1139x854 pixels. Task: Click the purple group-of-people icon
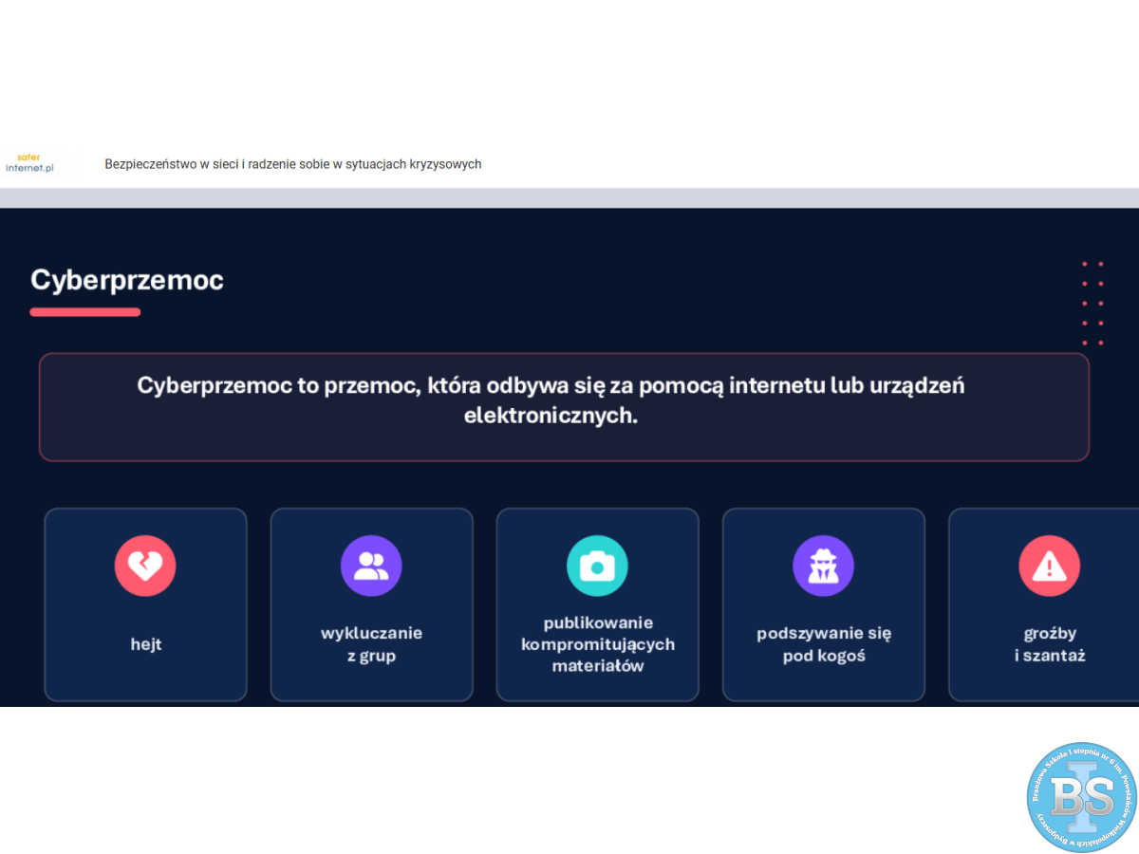pos(371,566)
